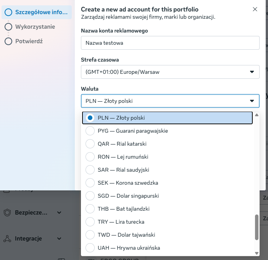Close the create ad account dialog
Image resolution: width=268 pixels, height=260 pixels.
click(x=255, y=9)
